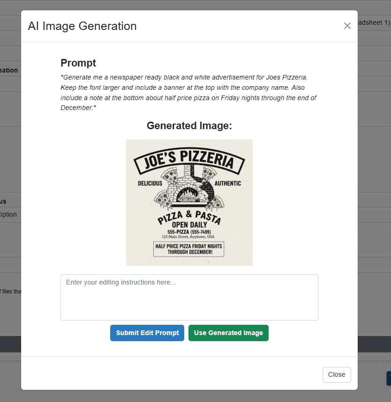Click the AUTHENTIC label in the ad
Viewport: 391px width, 402px height.
coord(227,183)
